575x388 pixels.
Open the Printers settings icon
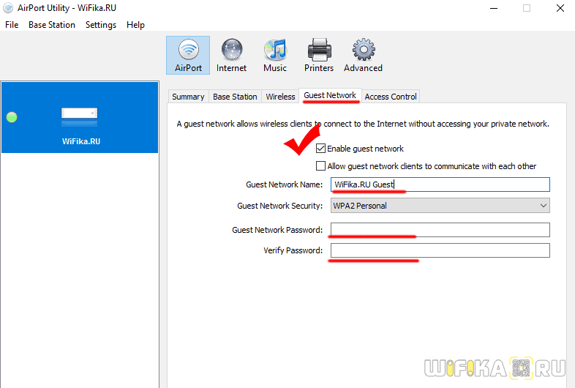(319, 56)
